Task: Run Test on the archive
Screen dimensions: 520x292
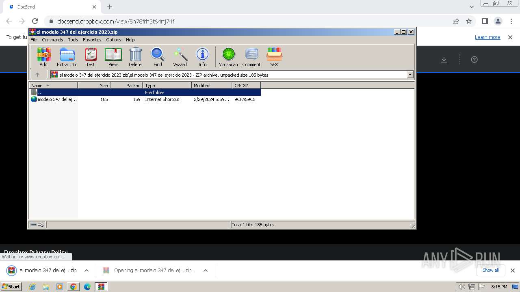Action: (91, 57)
